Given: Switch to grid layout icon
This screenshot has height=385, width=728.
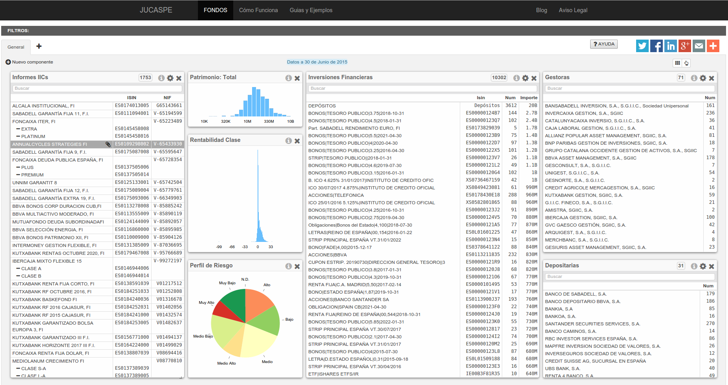Looking at the screenshot, I should point(677,63).
